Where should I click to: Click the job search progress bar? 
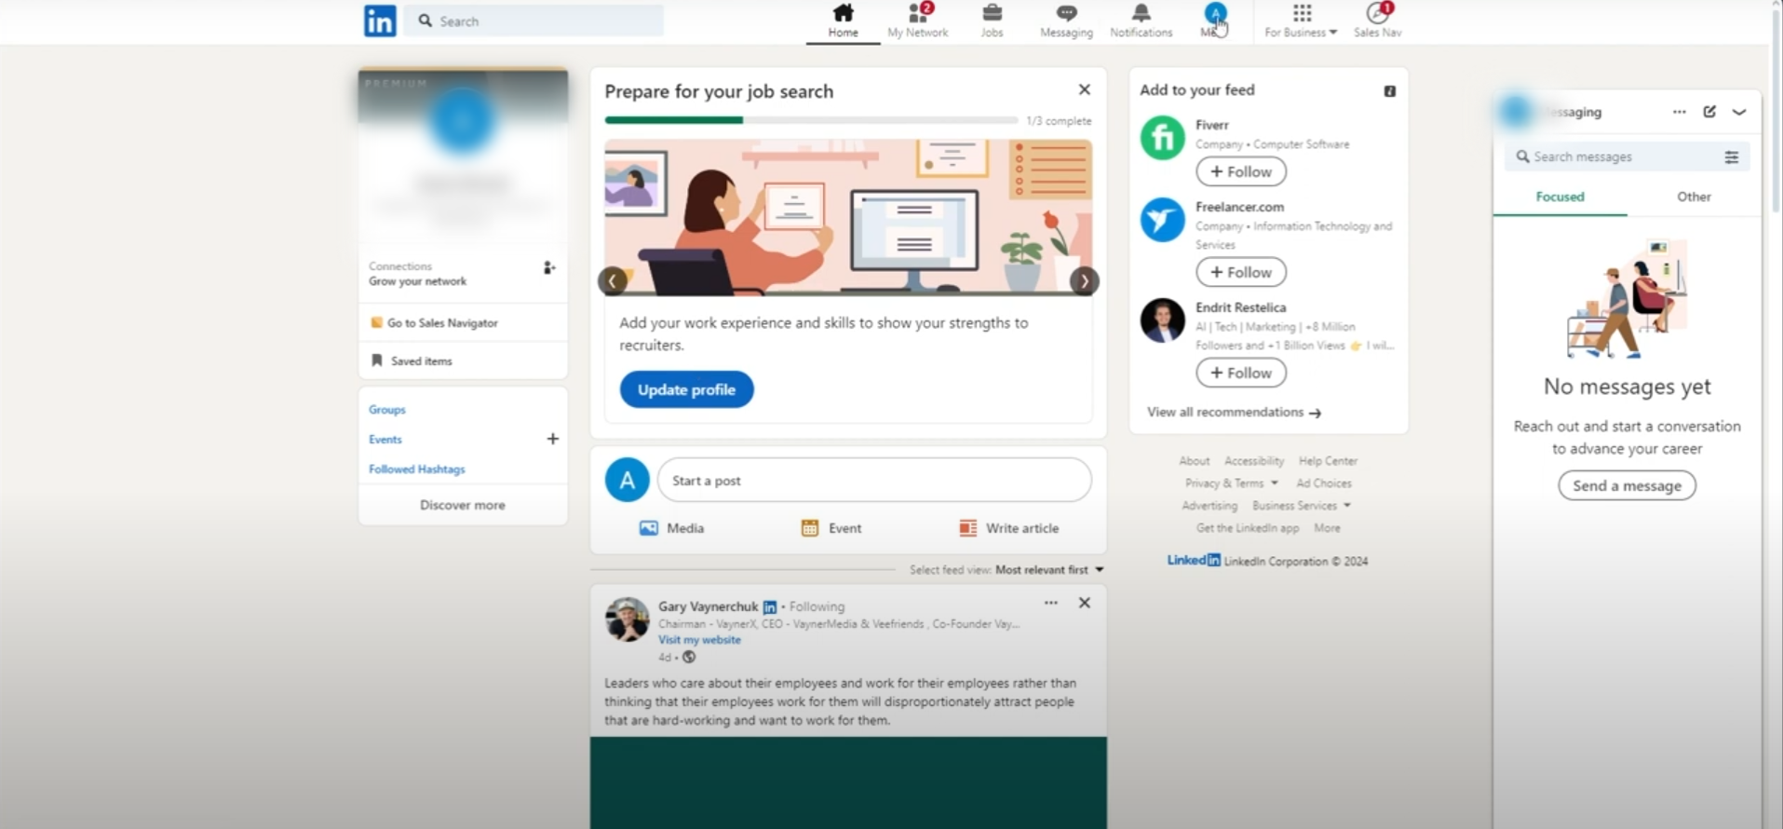click(x=811, y=120)
